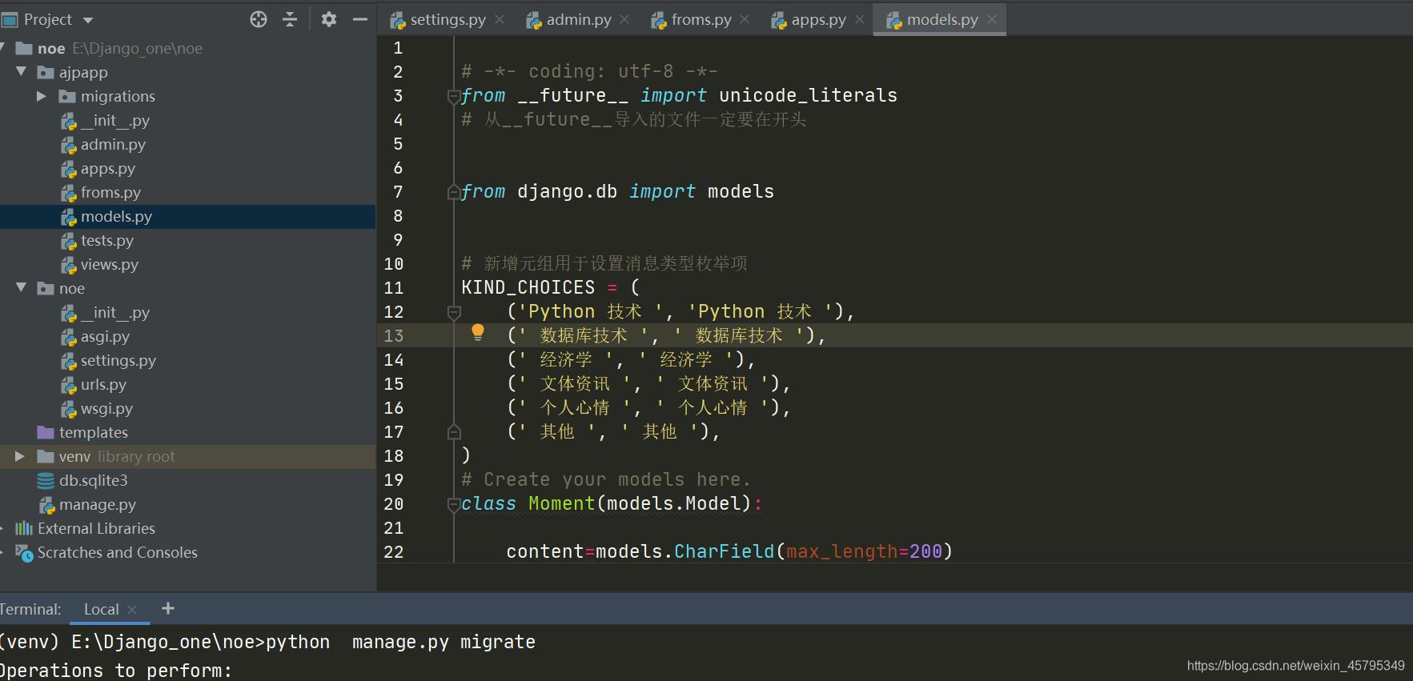Click on Moment class name
Image resolution: width=1413 pixels, height=681 pixels.
[561, 503]
